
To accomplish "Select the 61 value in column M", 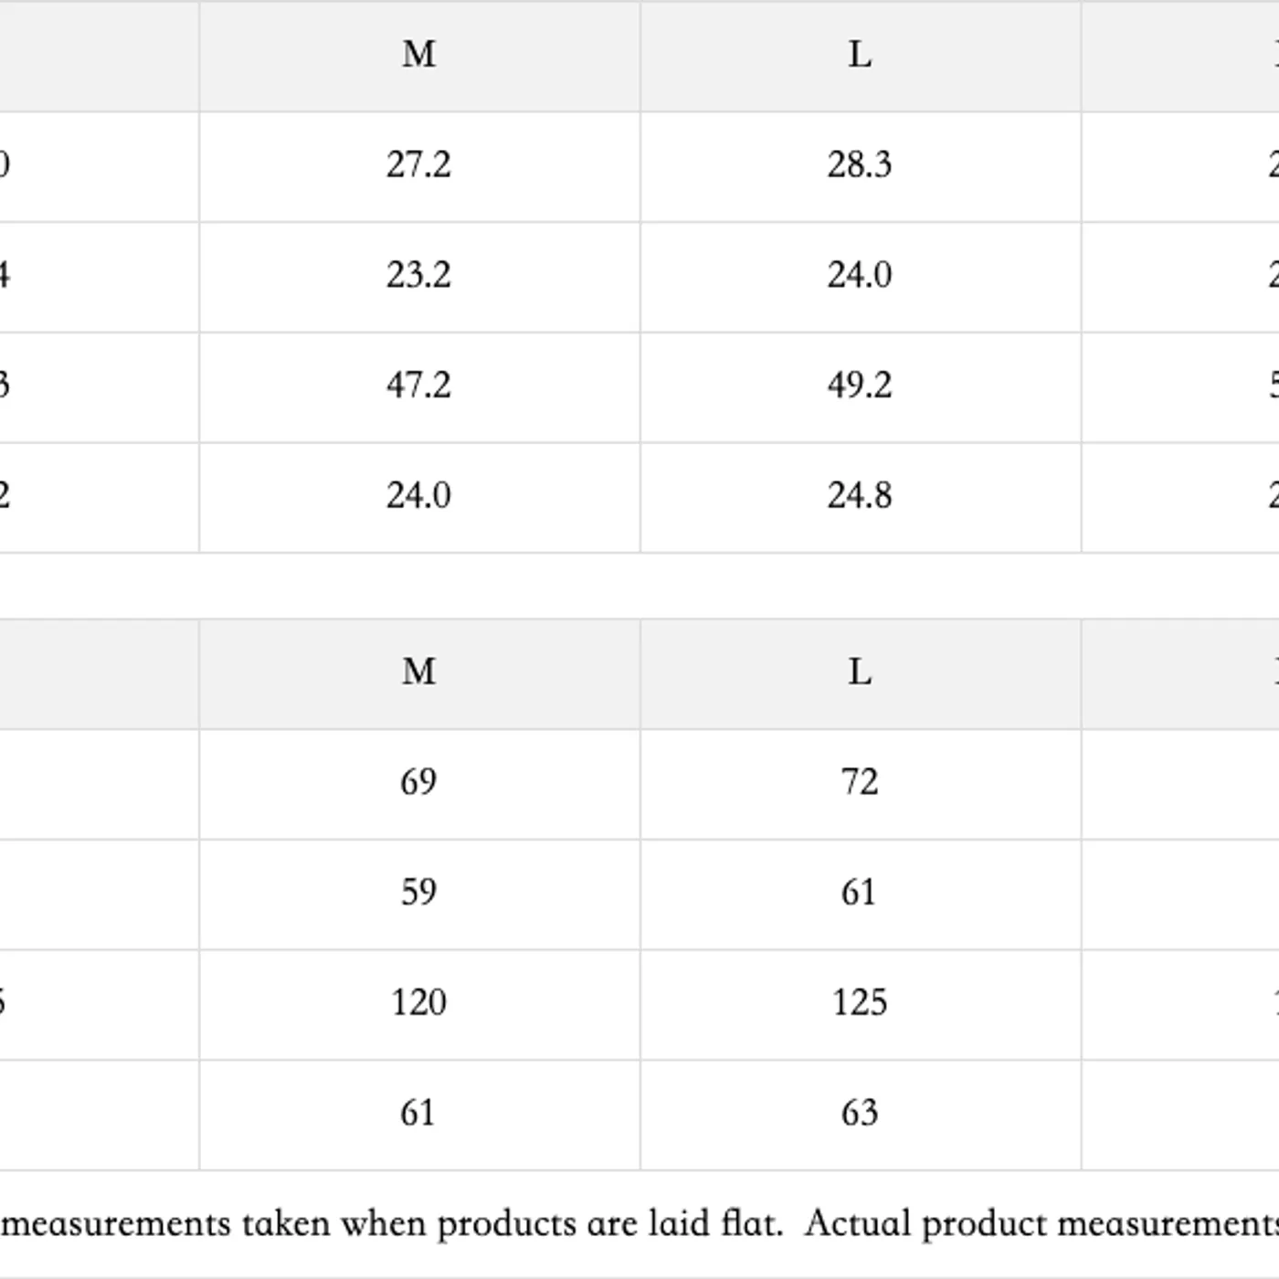I will click(x=418, y=1114).
